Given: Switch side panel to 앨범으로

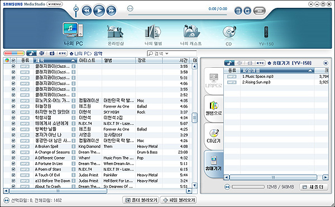Looking at the screenshot, I should click(214, 109).
